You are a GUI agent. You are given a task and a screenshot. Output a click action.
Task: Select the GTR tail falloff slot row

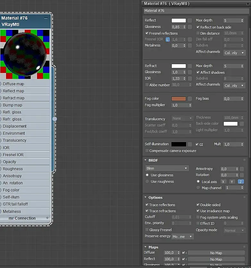coord(25,204)
